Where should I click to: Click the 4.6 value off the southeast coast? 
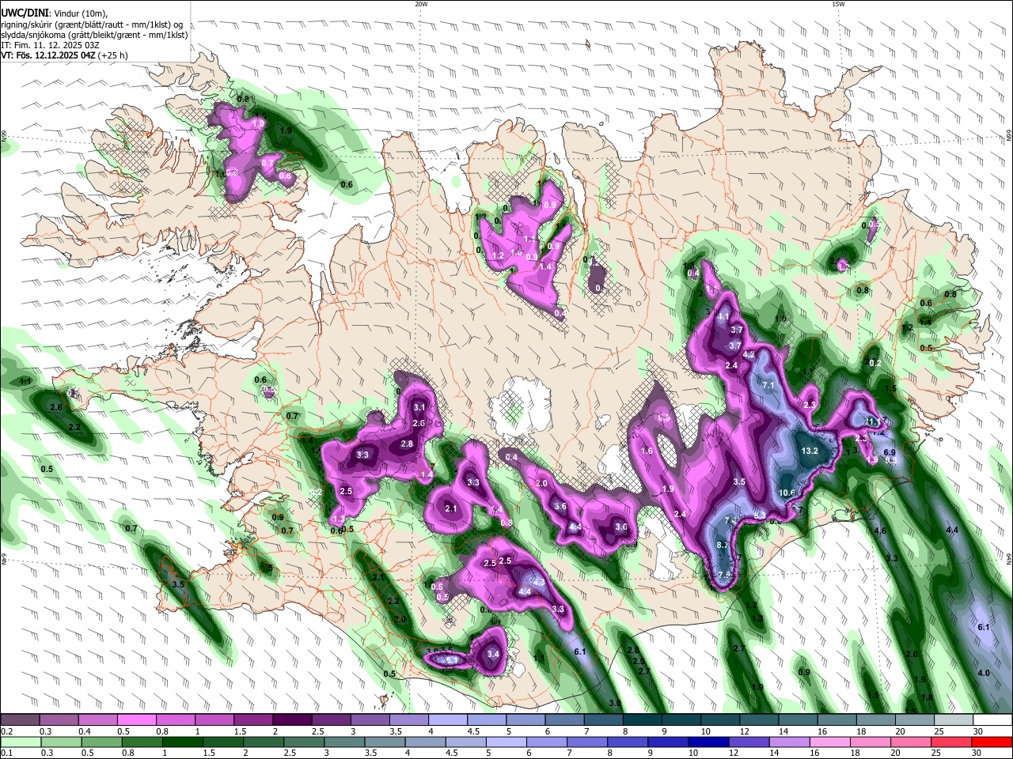tap(880, 531)
